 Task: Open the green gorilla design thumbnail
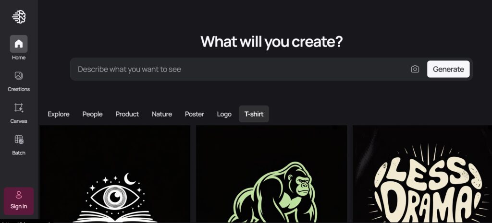pos(271,174)
